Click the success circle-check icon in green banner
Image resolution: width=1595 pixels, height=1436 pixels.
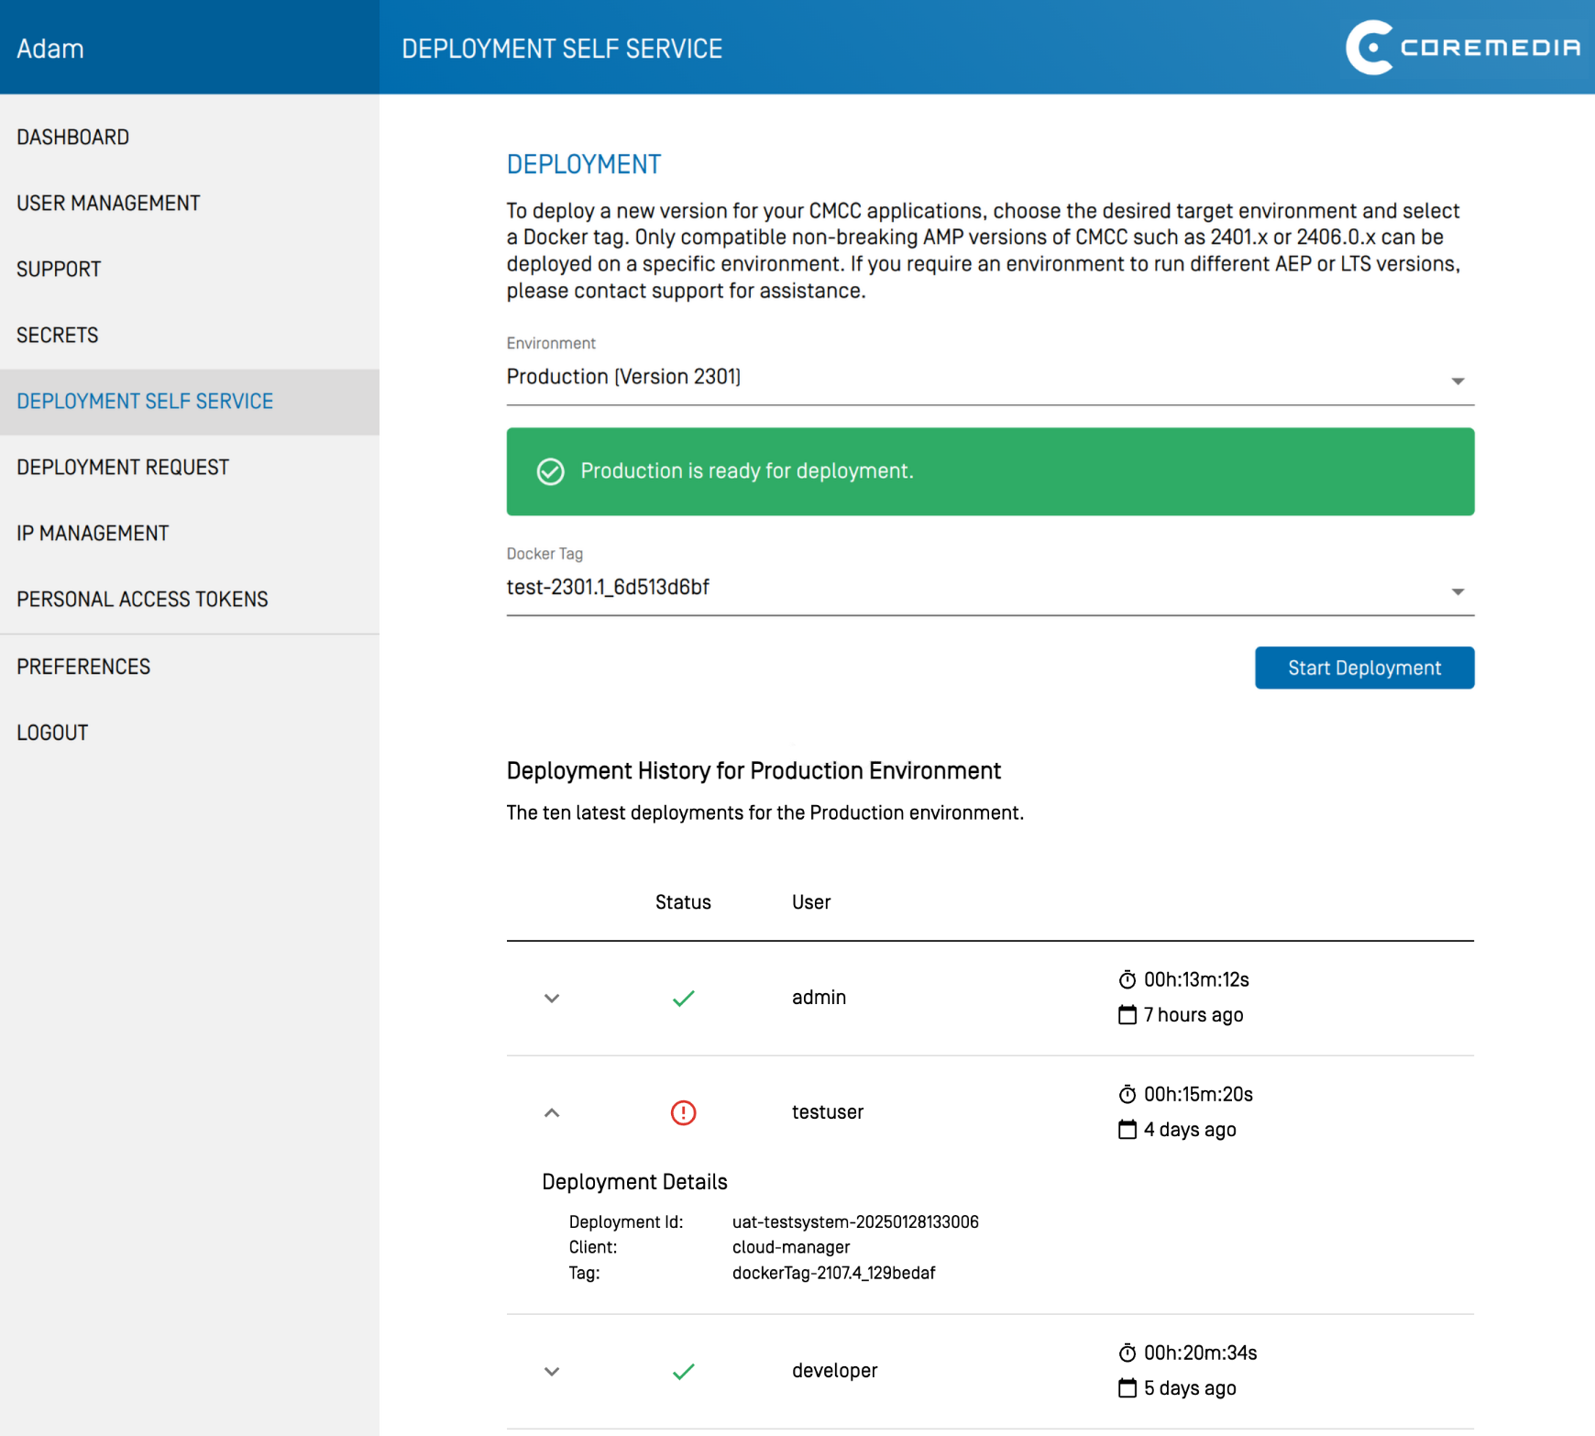point(550,471)
